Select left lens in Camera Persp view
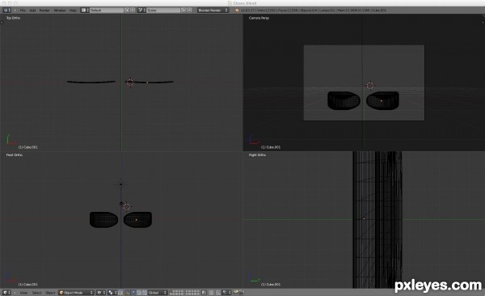This screenshot has height=296, width=485. pos(344,100)
